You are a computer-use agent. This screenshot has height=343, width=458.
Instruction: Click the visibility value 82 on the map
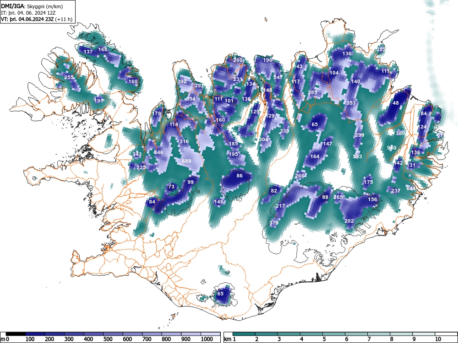click(x=274, y=191)
